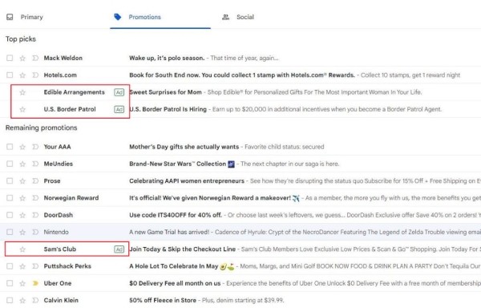Mark Puttshack Perks email as important
The width and height of the screenshot is (481, 308).
click(x=35, y=266)
